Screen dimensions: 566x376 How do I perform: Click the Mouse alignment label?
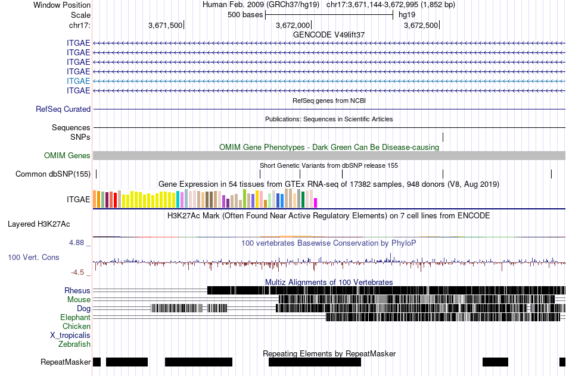(x=79, y=300)
